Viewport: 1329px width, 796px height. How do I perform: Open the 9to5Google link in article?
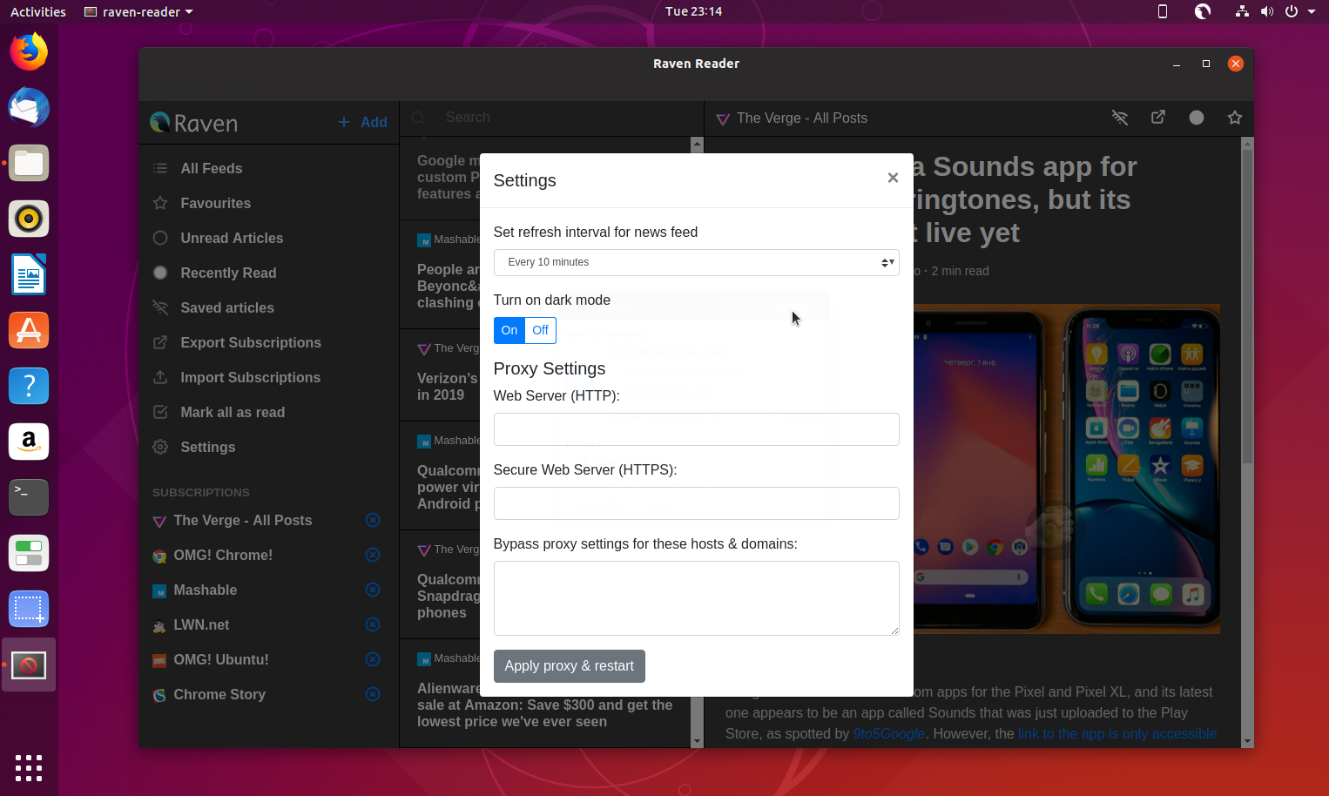pos(888,733)
